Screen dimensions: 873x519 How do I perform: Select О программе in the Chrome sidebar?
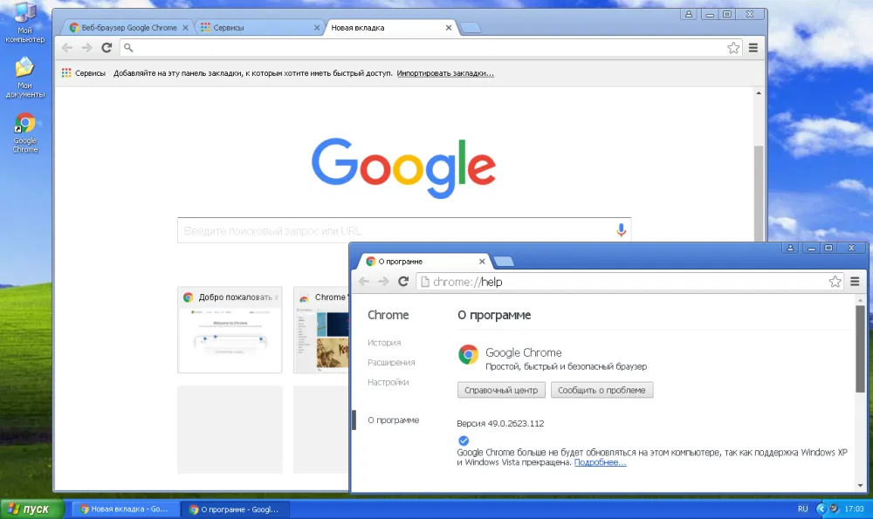point(393,420)
